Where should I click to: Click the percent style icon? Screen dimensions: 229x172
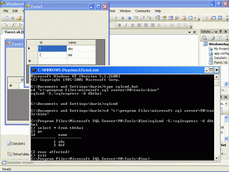tap(172, 25)
